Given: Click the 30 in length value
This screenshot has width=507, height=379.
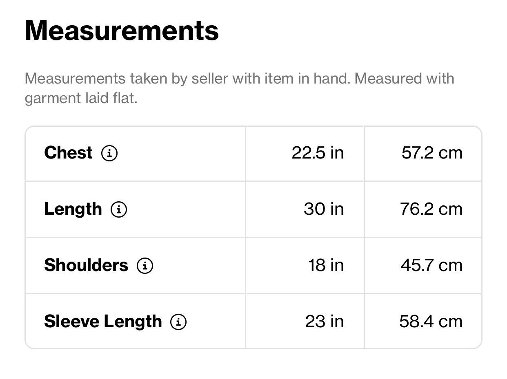Looking at the screenshot, I should coord(324,209).
